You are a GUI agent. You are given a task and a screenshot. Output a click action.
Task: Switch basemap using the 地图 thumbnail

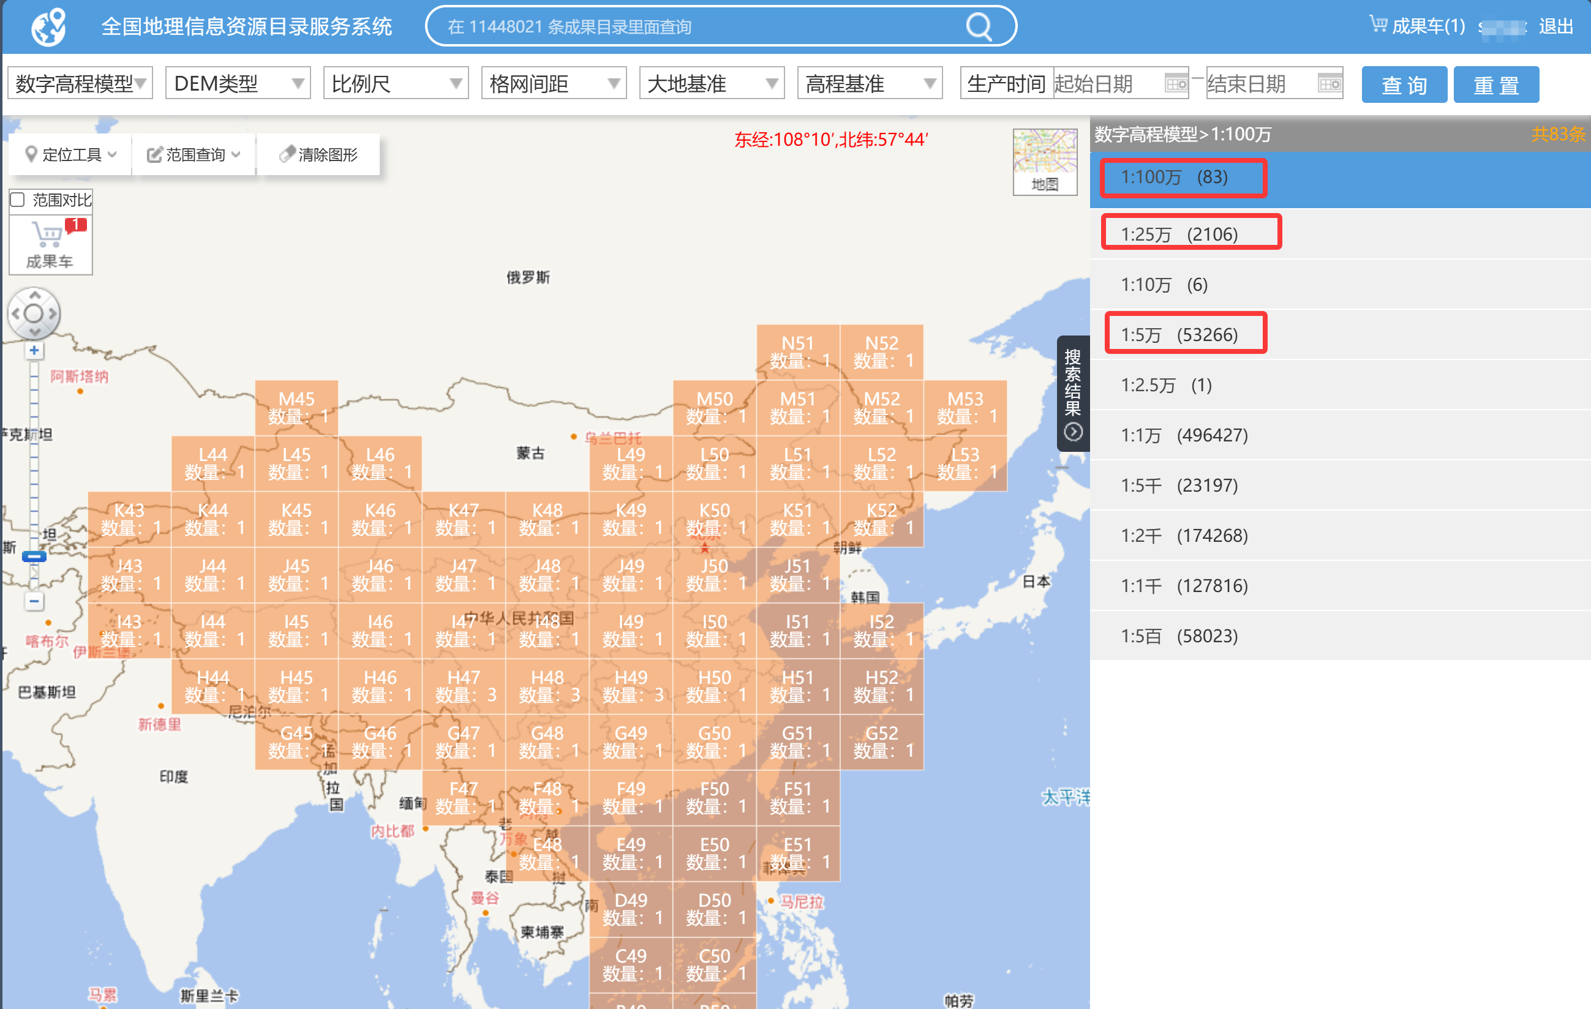[1045, 162]
